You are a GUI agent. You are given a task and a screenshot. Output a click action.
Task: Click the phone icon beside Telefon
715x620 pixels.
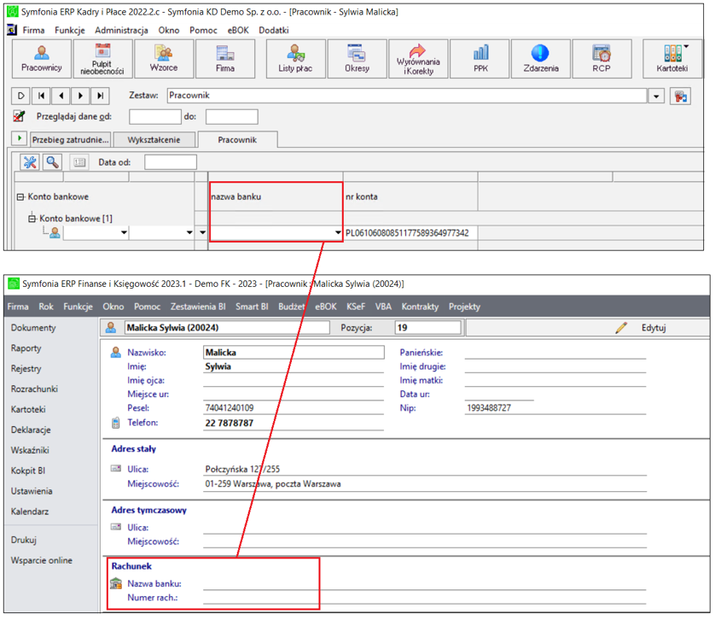coord(116,423)
